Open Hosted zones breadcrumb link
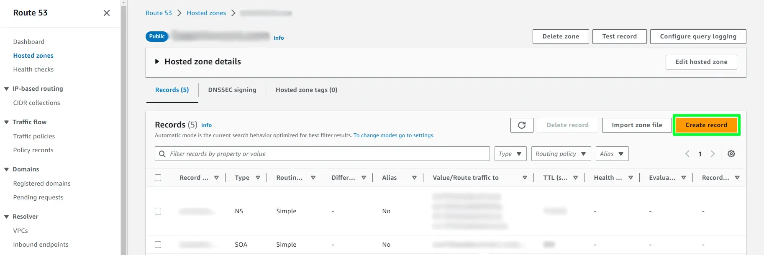764x255 pixels. click(x=206, y=13)
